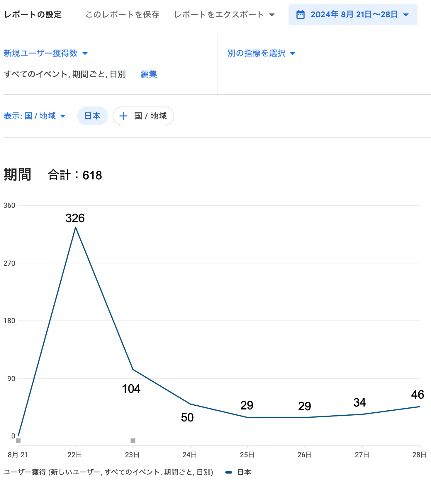Click the 28日 axis label
Screen dimensions: 431x480
tap(420, 455)
